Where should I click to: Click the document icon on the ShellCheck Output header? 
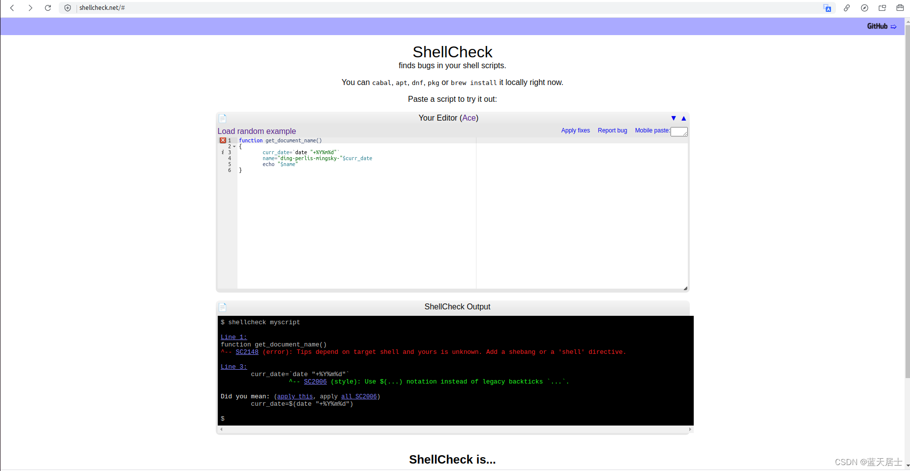(222, 307)
